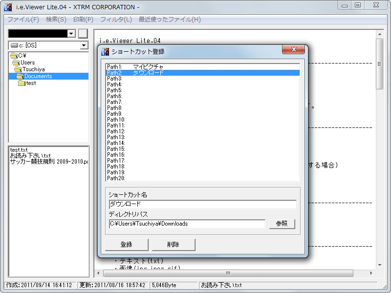
Task: Select the Path4: row
Action: [202, 84]
